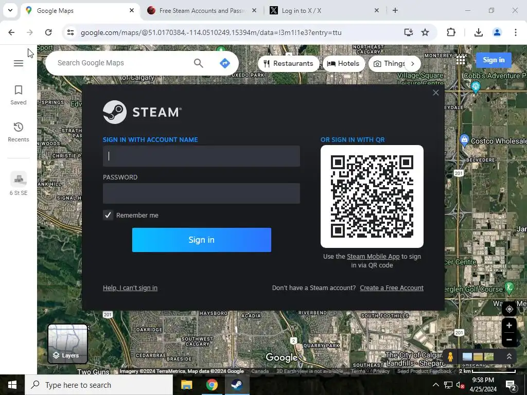
Task: Open the Layers map type switcher
Action: click(x=67, y=344)
